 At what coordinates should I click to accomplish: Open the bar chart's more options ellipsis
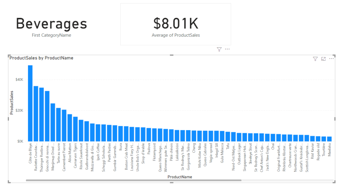[x=331, y=59]
